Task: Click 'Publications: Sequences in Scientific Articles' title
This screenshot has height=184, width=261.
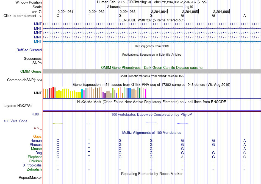Action: 152,55
